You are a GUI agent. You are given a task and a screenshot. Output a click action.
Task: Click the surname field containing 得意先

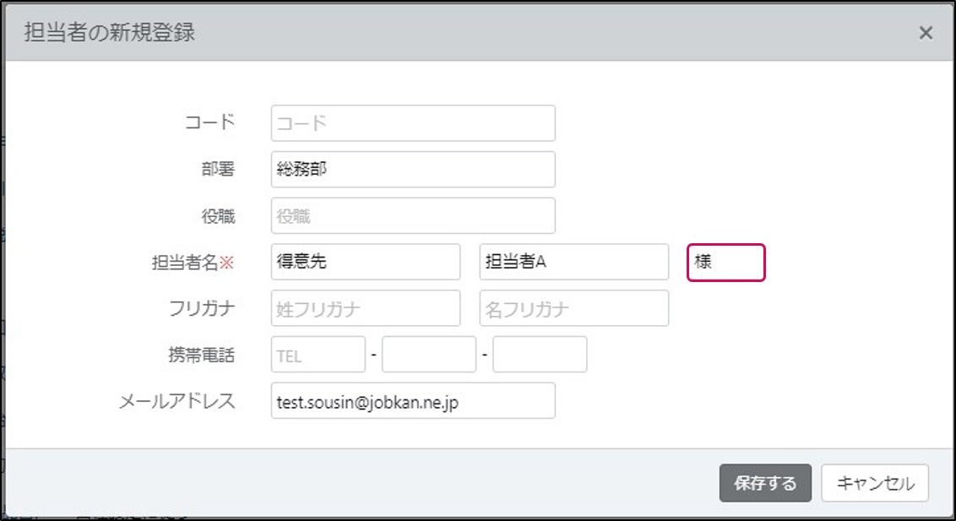point(365,262)
